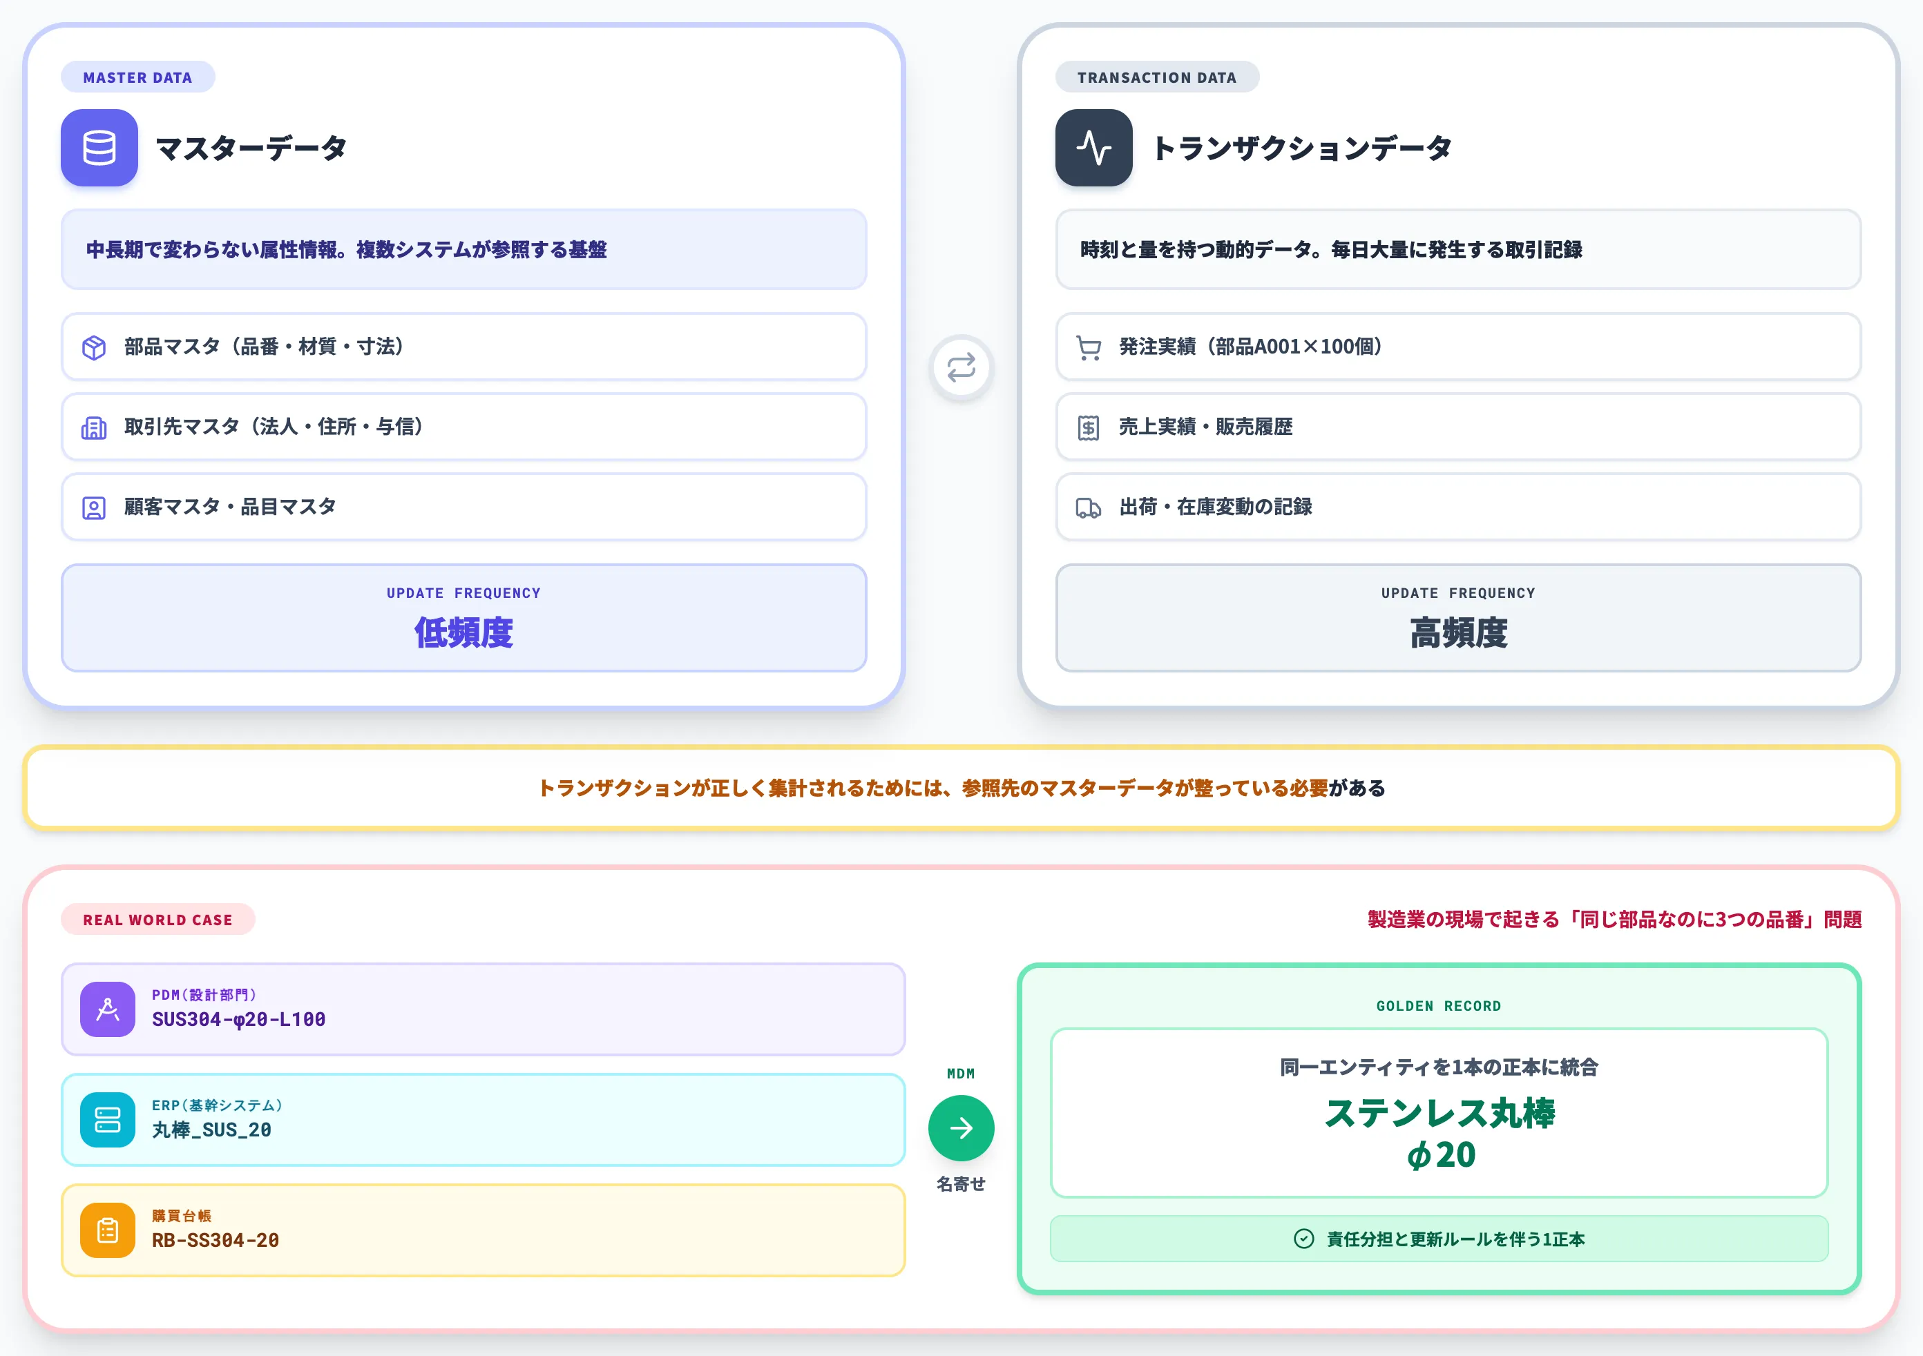The height and width of the screenshot is (1356, 1923).
Task: Click the トランザクションデータ heading
Action: (1301, 148)
